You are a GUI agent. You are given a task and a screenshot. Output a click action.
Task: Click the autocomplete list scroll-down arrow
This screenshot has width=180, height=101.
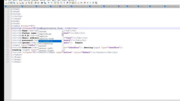click(62, 51)
